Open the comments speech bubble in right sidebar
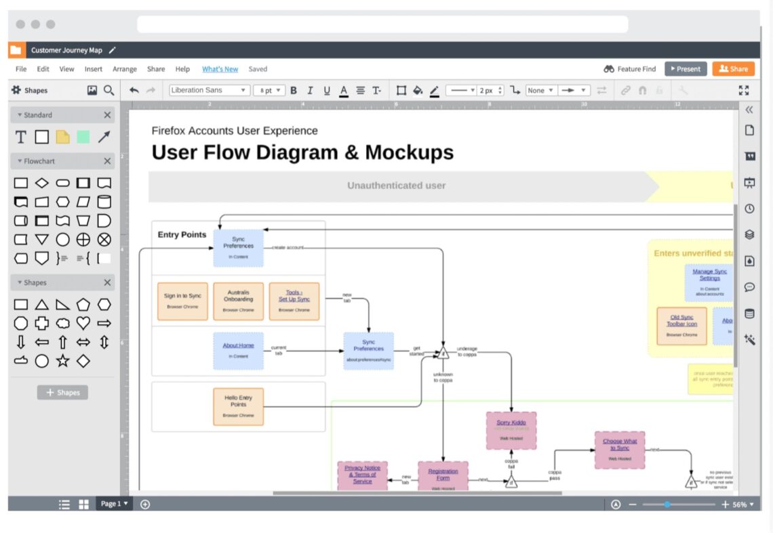The width and height of the screenshot is (773, 533). pos(749,287)
